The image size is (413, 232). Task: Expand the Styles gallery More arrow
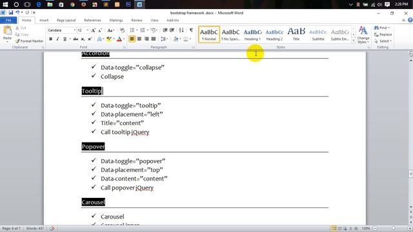click(354, 41)
